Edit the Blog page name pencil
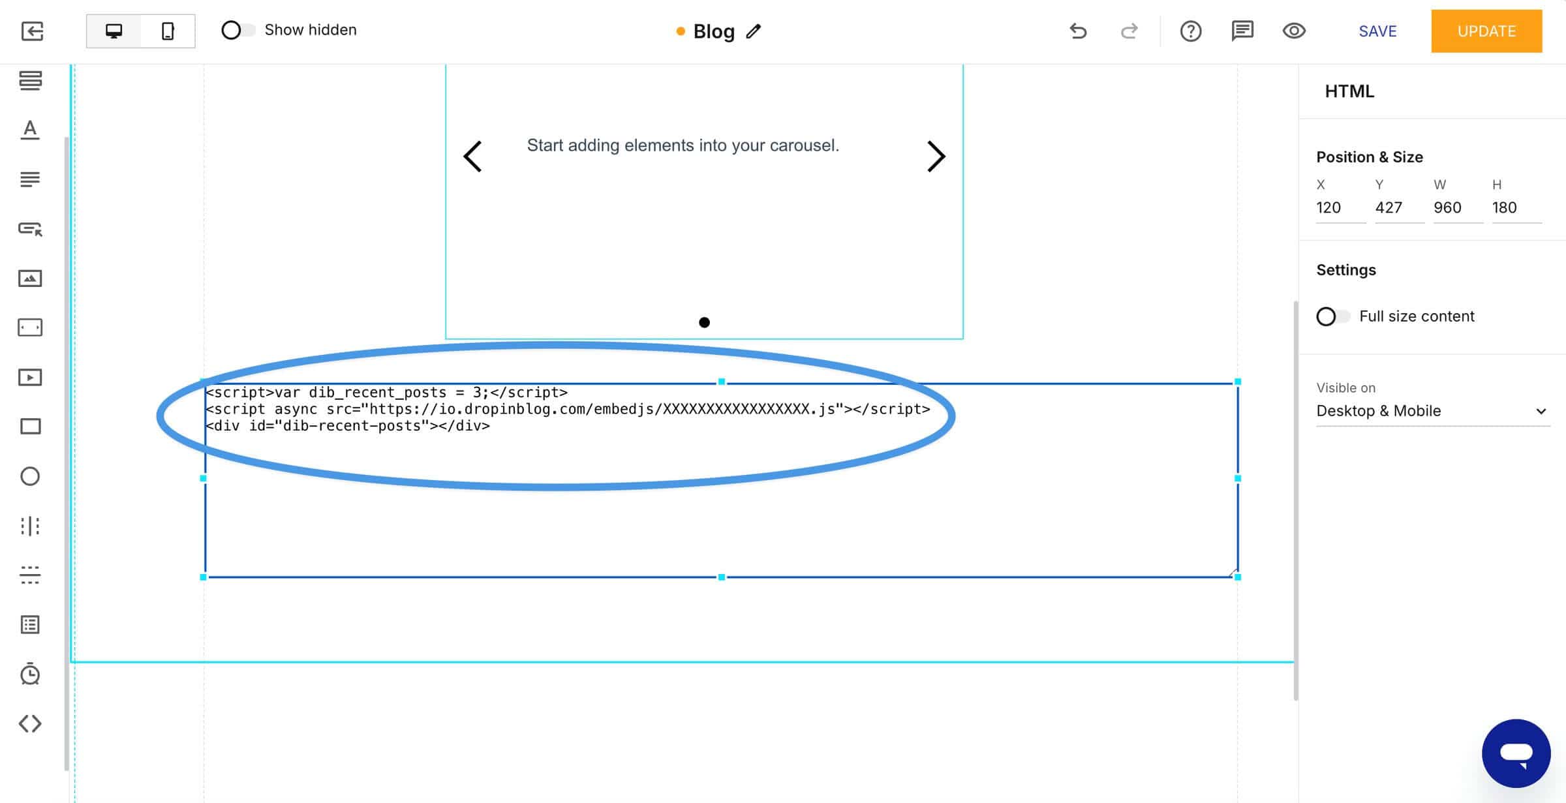The width and height of the screenshot is (1566, 803). (754, 31)
